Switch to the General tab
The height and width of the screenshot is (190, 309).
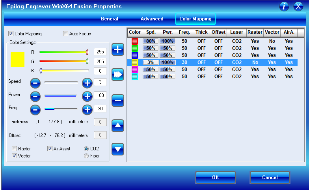click(110, 19)
